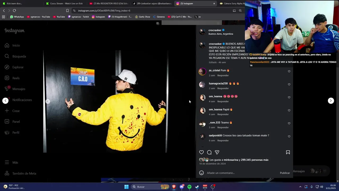Like om_ivanna's heart-eyes emoji comment

(289, 97)
